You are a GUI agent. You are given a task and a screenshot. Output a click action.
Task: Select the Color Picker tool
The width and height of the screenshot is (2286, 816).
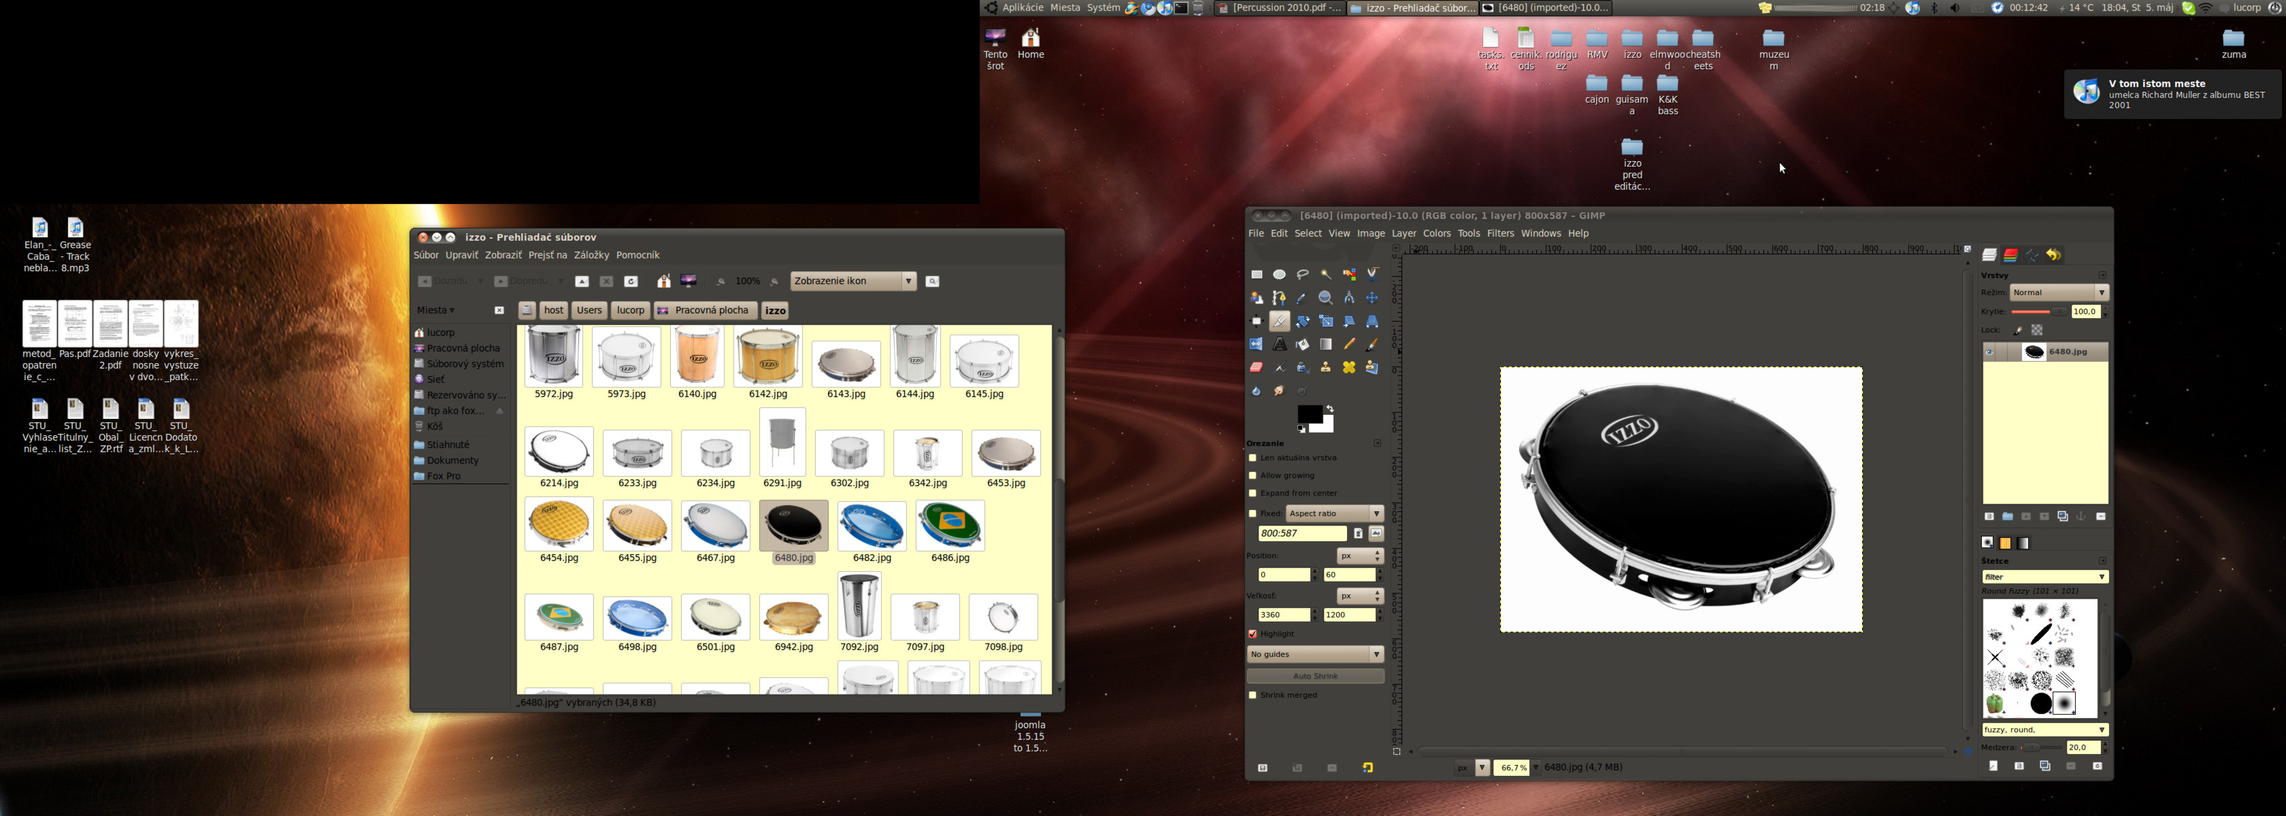(x=1303, y=298)
